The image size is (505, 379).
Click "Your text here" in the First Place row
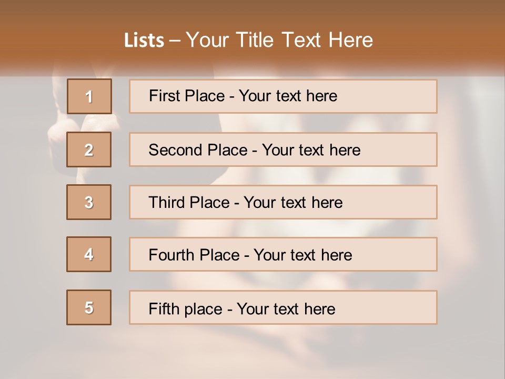[x=288, y=96]
